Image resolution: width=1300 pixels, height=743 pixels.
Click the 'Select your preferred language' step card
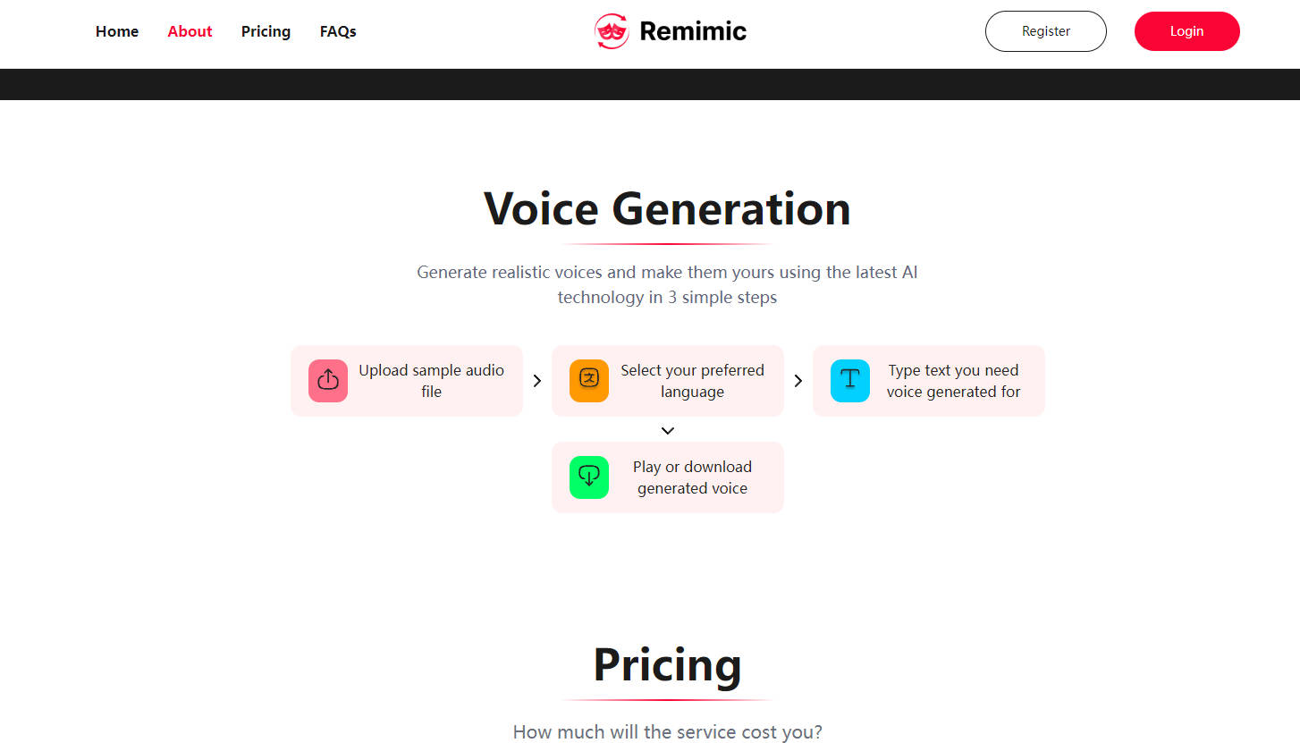click(667, 380)
